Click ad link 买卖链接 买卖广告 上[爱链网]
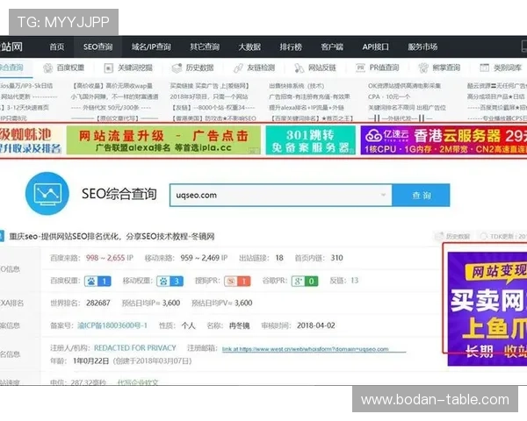 [x=210, y=86]
